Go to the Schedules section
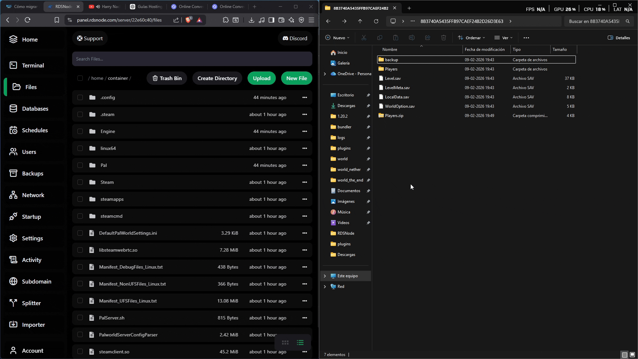The height and width of the screenshot is (359, 638). (x=35, y=130)
